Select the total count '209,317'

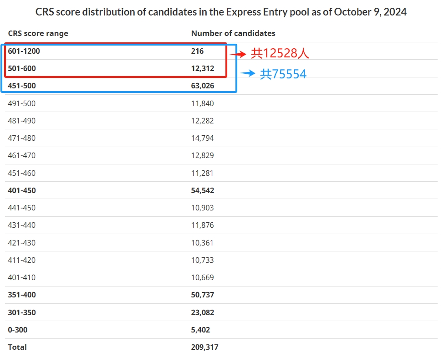pos(205,347)
